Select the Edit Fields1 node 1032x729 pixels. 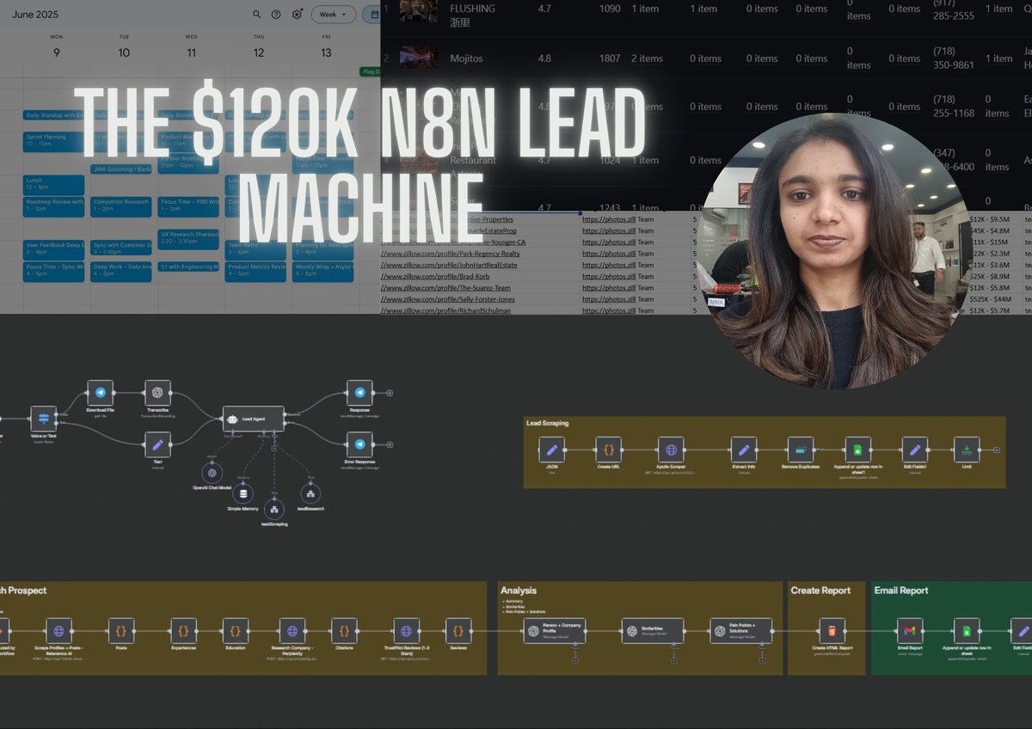tap(914, 450)
